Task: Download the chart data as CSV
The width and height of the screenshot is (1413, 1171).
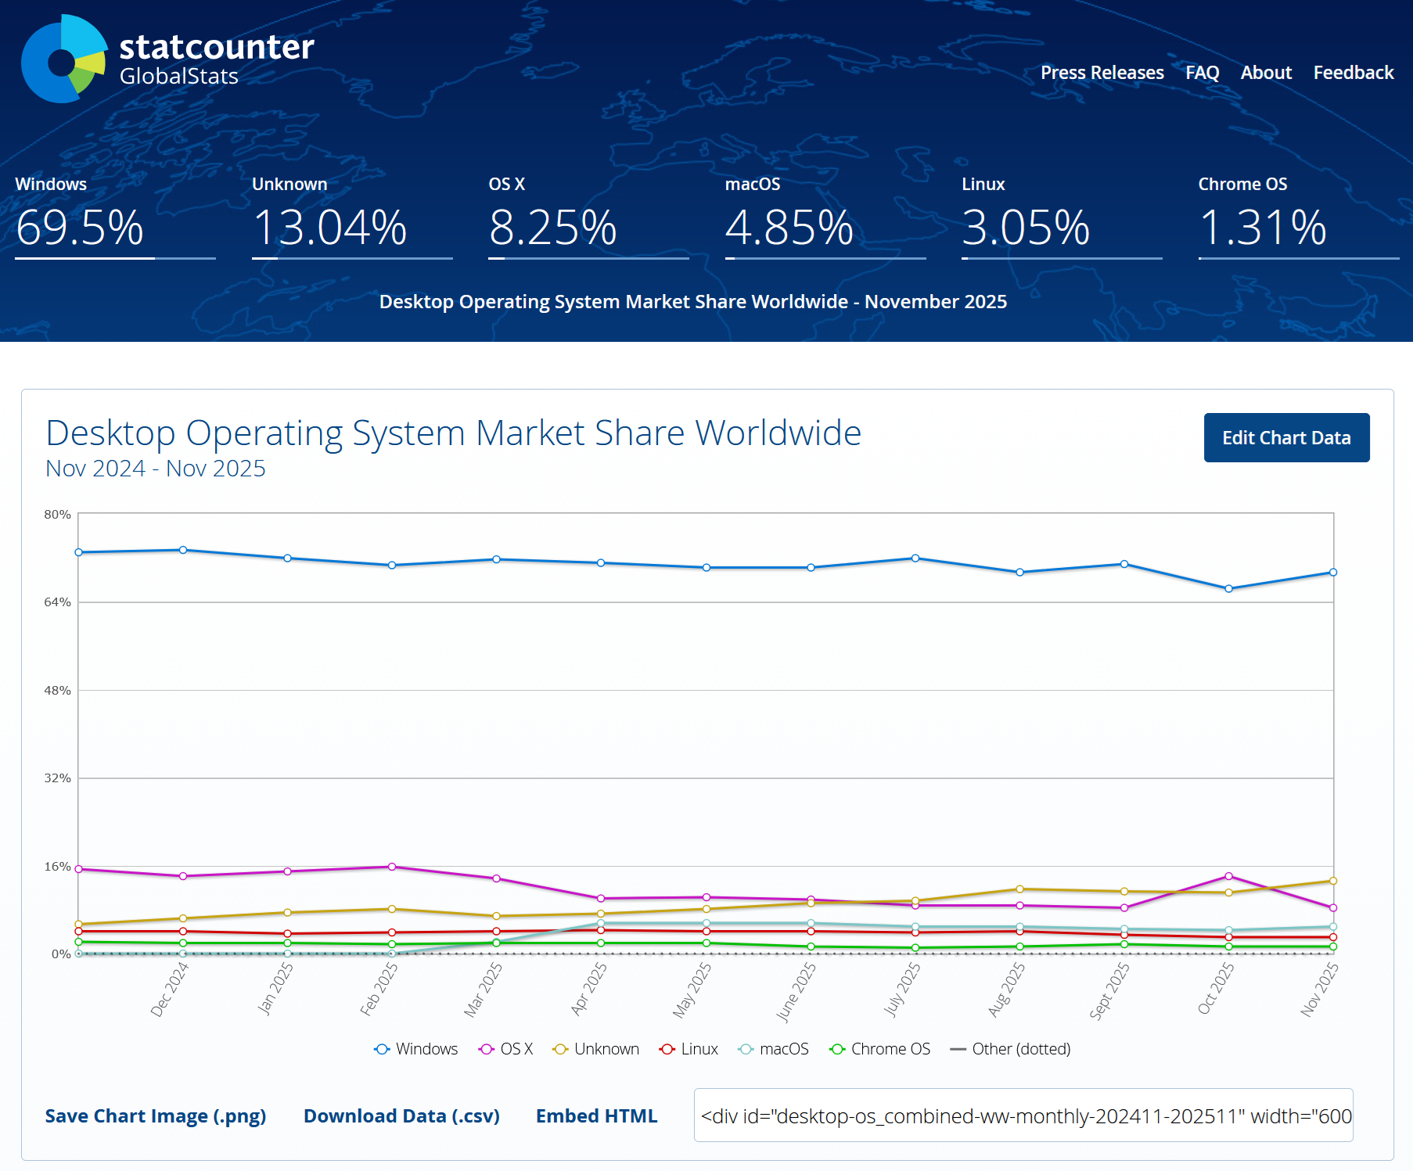Action: pyautogui.click(x=401, y=1115)
